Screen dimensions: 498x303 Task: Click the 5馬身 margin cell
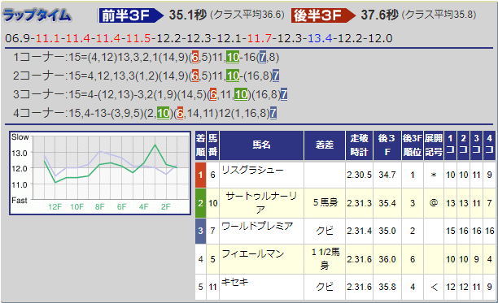[325, 202]
